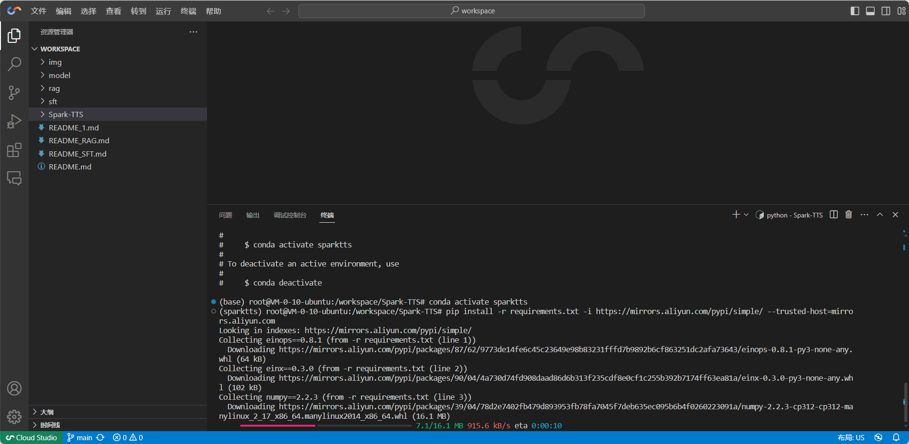Open the 查看 menu

pos(113,11)
